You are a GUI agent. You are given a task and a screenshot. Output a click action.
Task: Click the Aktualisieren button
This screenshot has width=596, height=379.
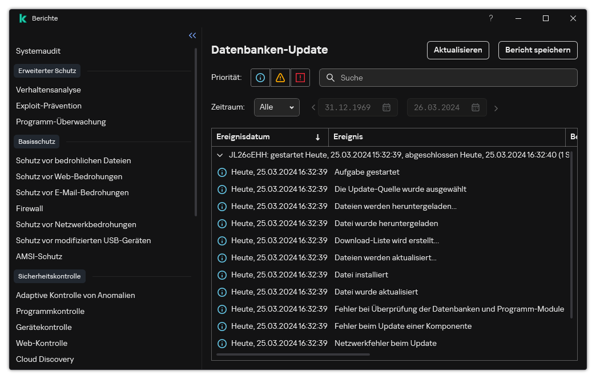click(458, 50)
